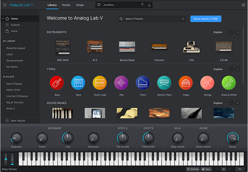Open My banks
The height and width of the screenshot is (172, 248).
pyautogui.click(x=12, y=67)
